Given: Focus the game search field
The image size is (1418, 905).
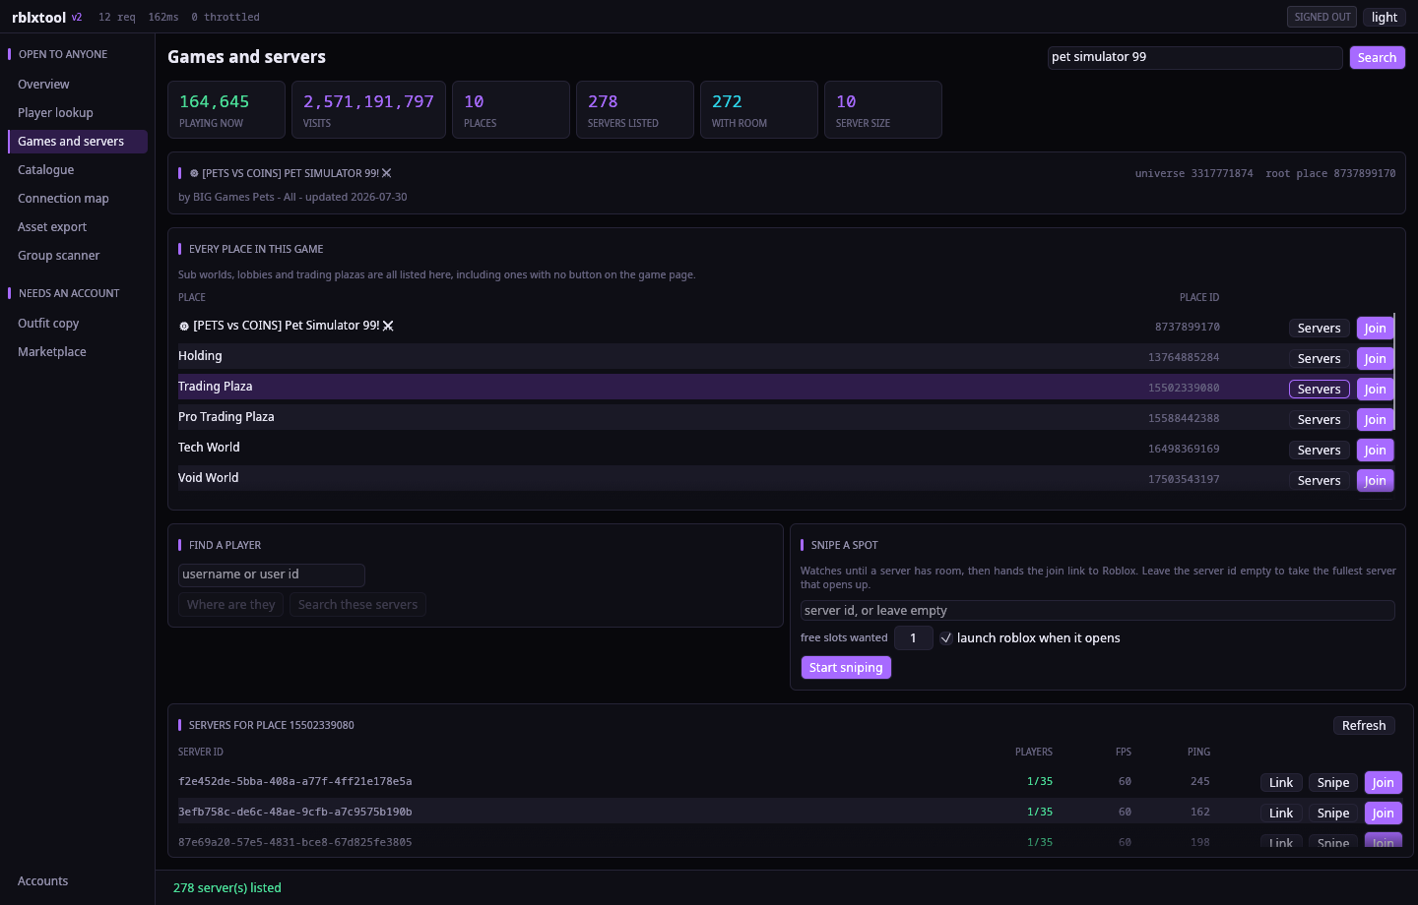Looking at the screenshot, I should pyautogui.click(x=1194, y=58).
